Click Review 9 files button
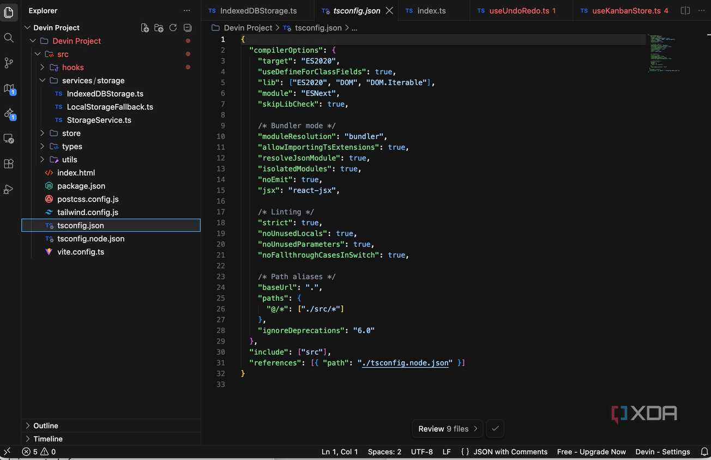 [448, 429]
